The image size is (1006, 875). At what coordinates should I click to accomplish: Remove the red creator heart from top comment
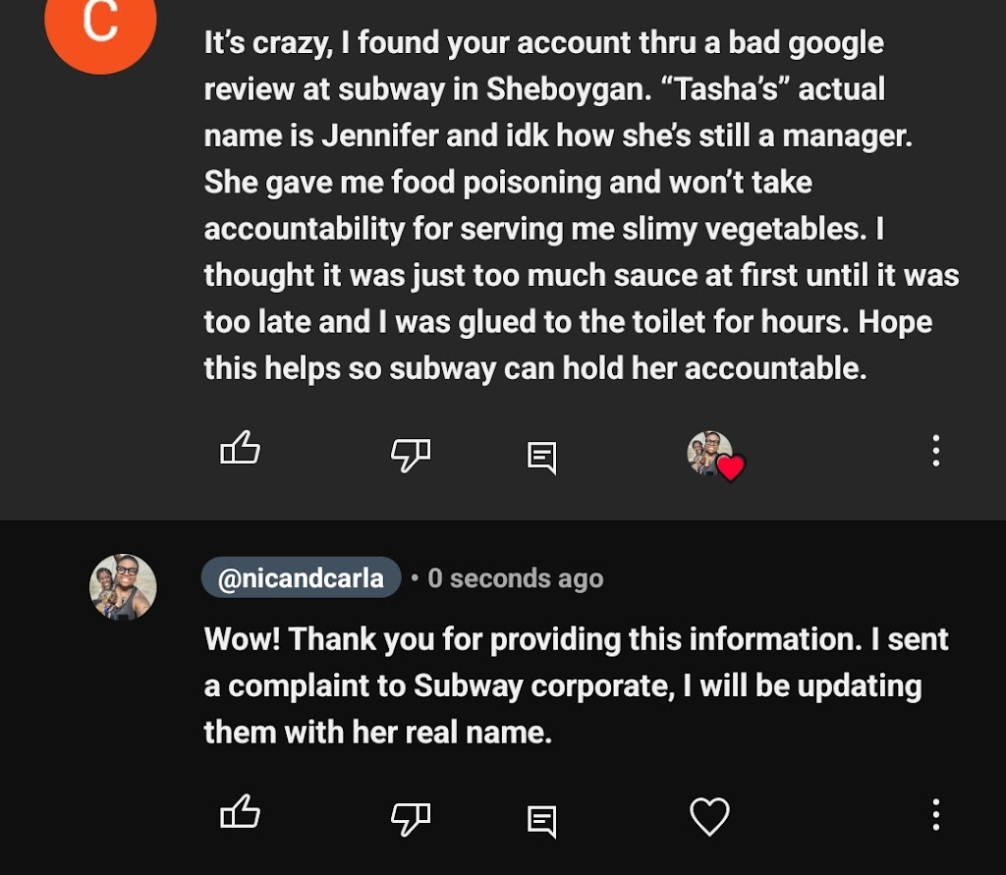point(730,467)
